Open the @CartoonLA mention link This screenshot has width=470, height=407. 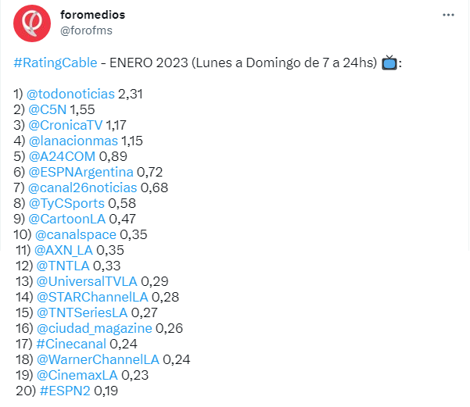(x=66, y=219)
